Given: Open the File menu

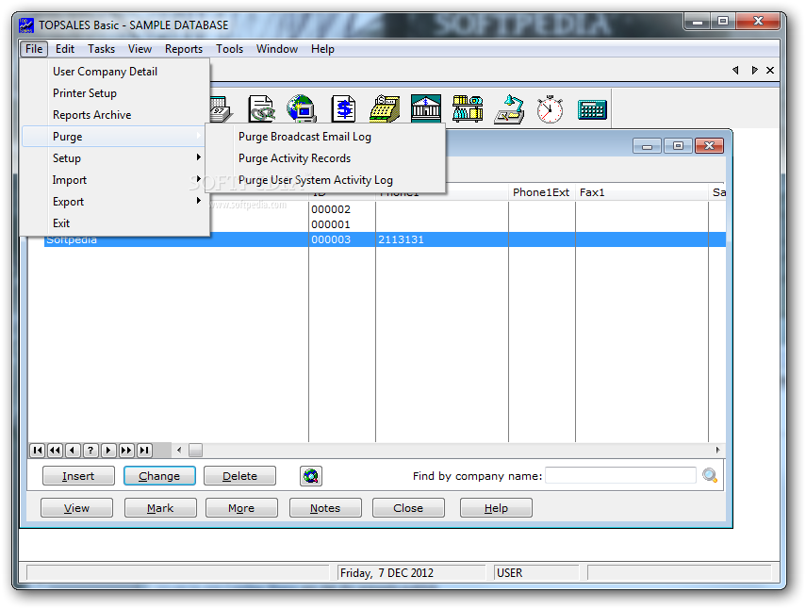Looking at the screenshot, I should pyautogui.click(x=34, y=49).
